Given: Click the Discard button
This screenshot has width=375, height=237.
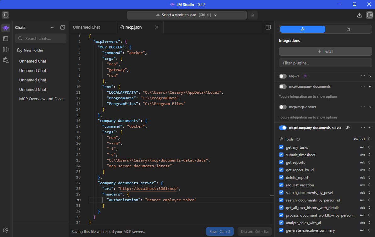Looking at the screenshot, I should pyautogui.click(x=255, y=231).
